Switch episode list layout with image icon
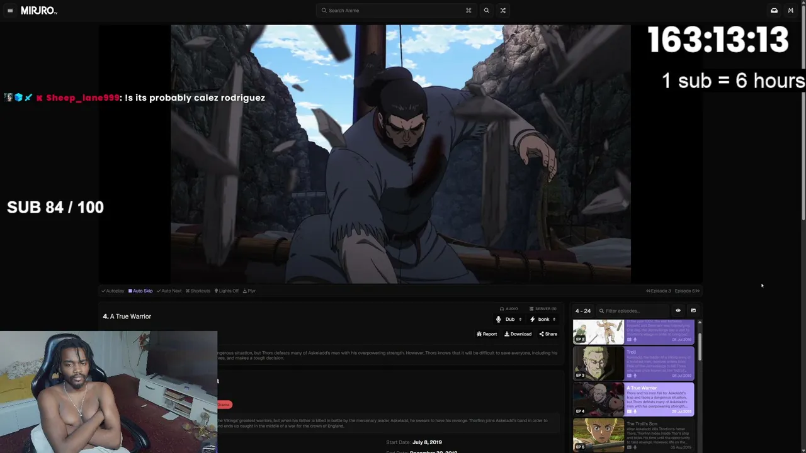Viewport: 806px width, 453px height. (x=693, y=311)
